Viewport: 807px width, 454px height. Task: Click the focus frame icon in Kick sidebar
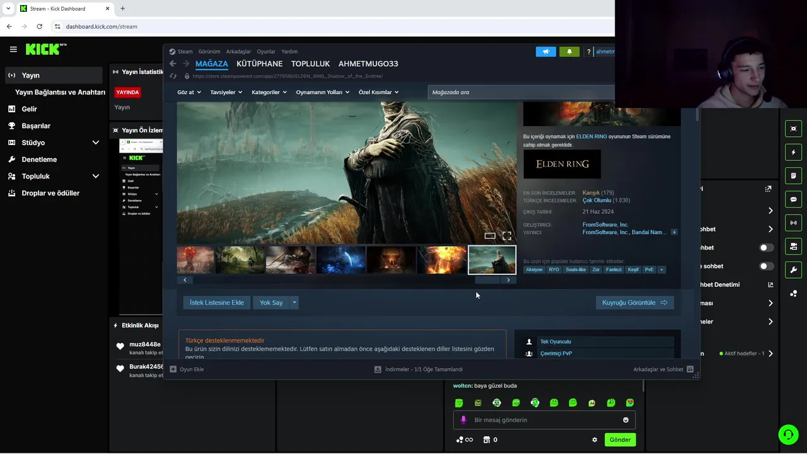[x=793, y=129]
